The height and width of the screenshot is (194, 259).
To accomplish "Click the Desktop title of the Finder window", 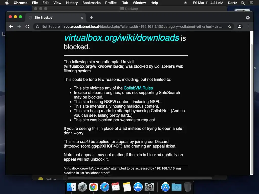I will [131, 9].
